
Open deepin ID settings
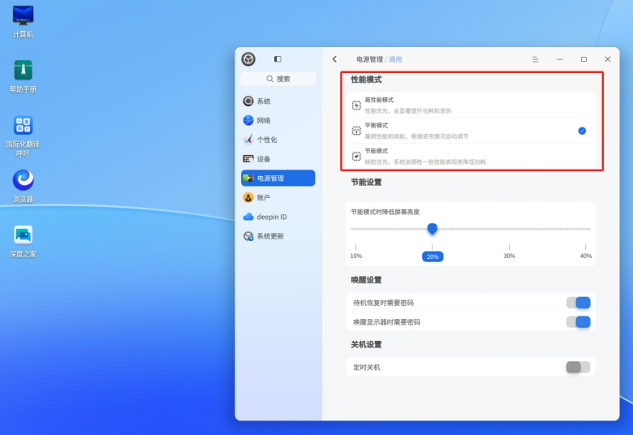278,217
